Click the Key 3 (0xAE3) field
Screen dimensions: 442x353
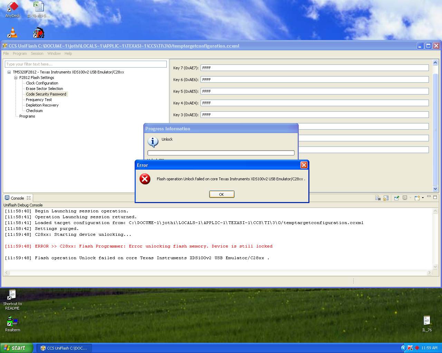pyautogui.click(x=315, y=115)
